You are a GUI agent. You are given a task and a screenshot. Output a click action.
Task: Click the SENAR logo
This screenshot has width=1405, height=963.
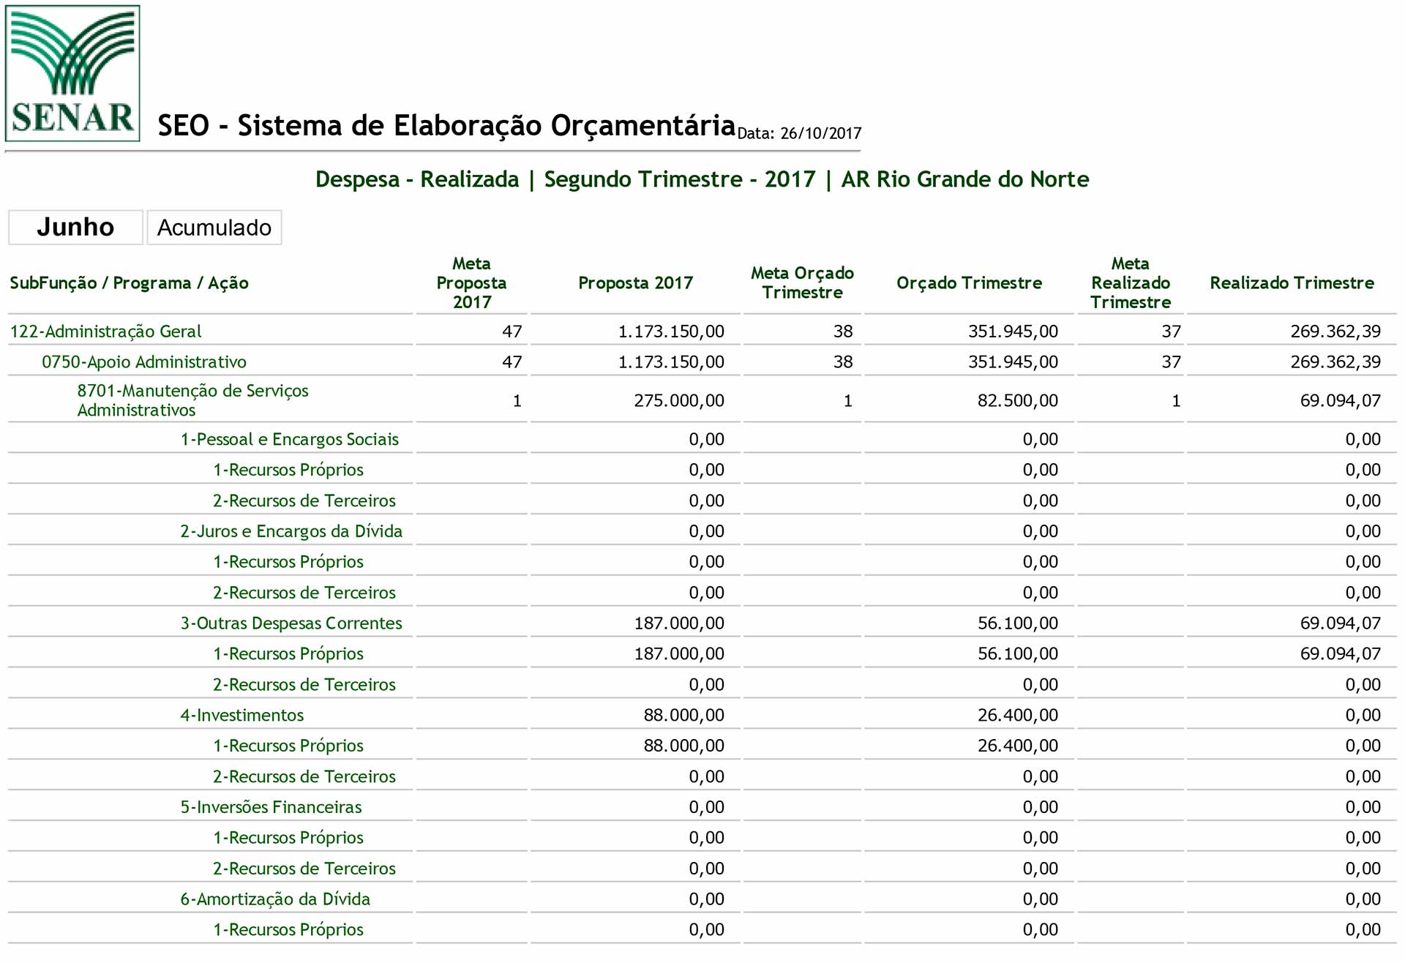point(72,73)
